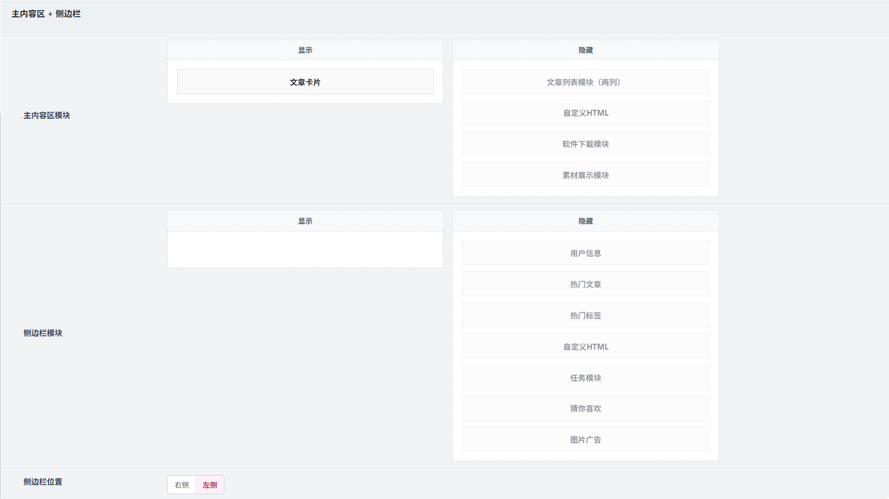Select the 软件下载模块 card
This screenshot has height=499, width=889.
(585, 144)
